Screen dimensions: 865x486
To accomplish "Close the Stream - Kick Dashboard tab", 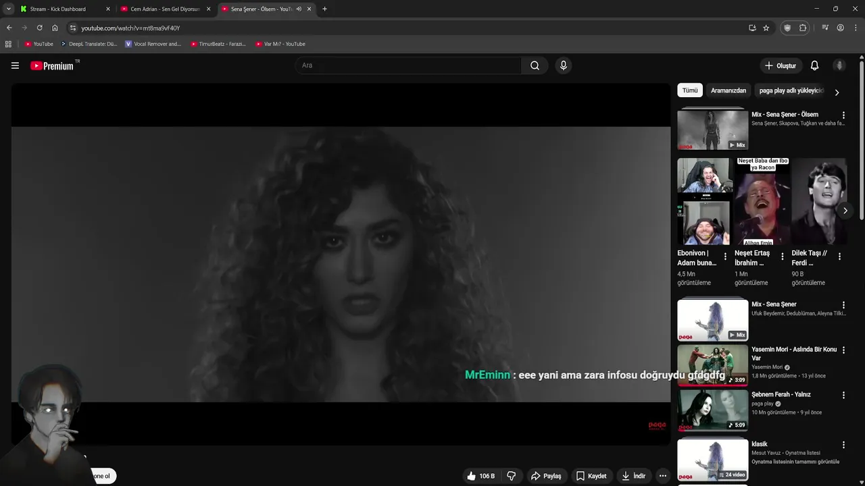I will tap(107, 9).
